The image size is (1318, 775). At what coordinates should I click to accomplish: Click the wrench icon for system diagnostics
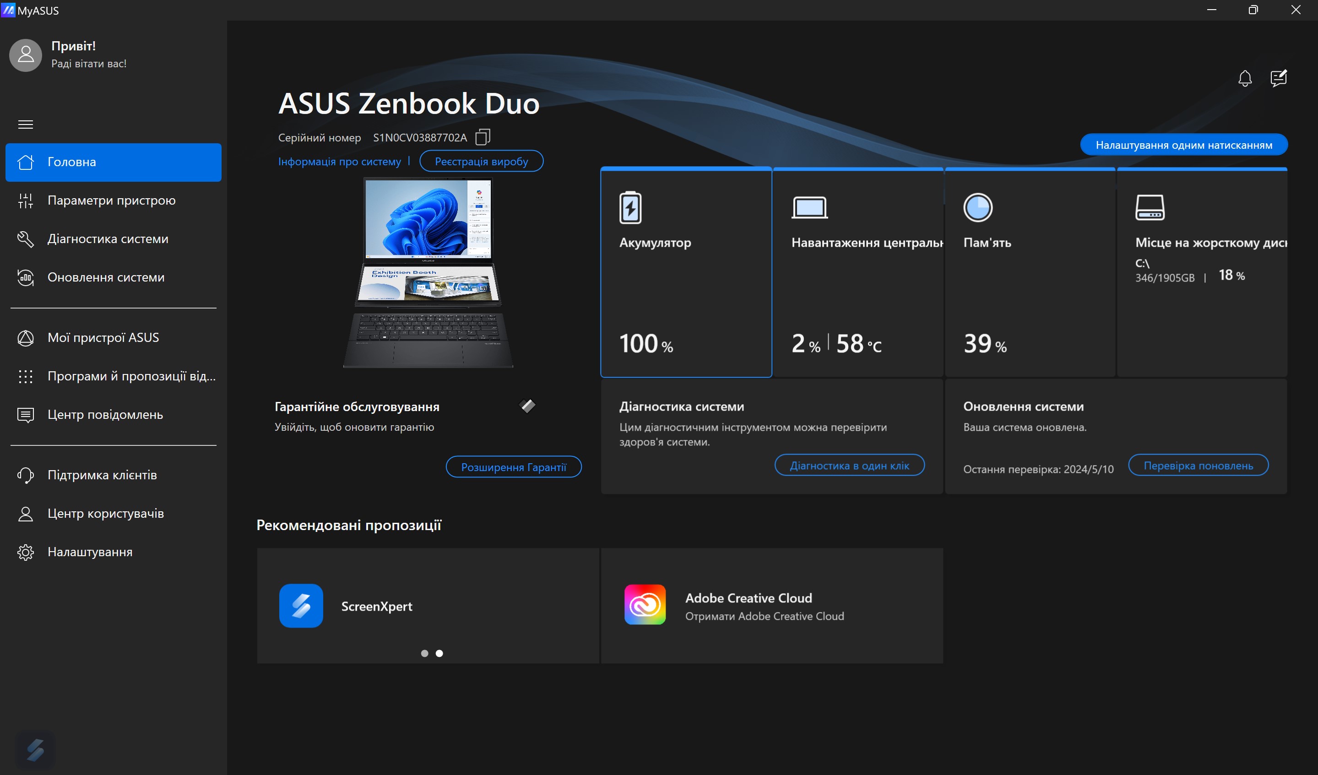coord(26,239)
